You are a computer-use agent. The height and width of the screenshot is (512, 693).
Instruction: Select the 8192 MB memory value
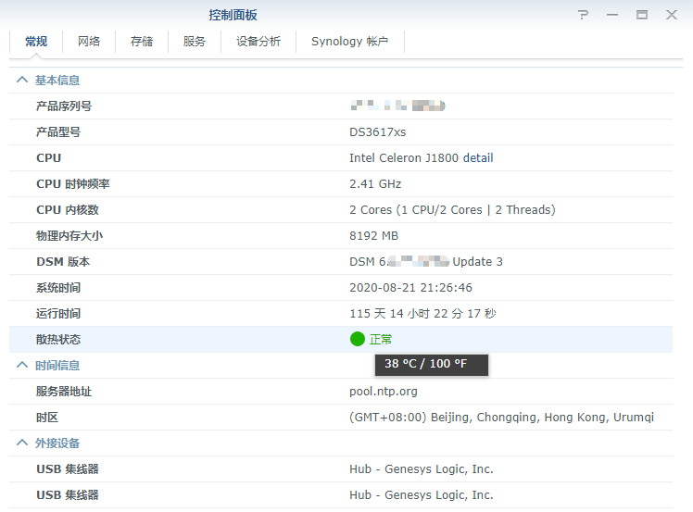click(x=374, y=236)
